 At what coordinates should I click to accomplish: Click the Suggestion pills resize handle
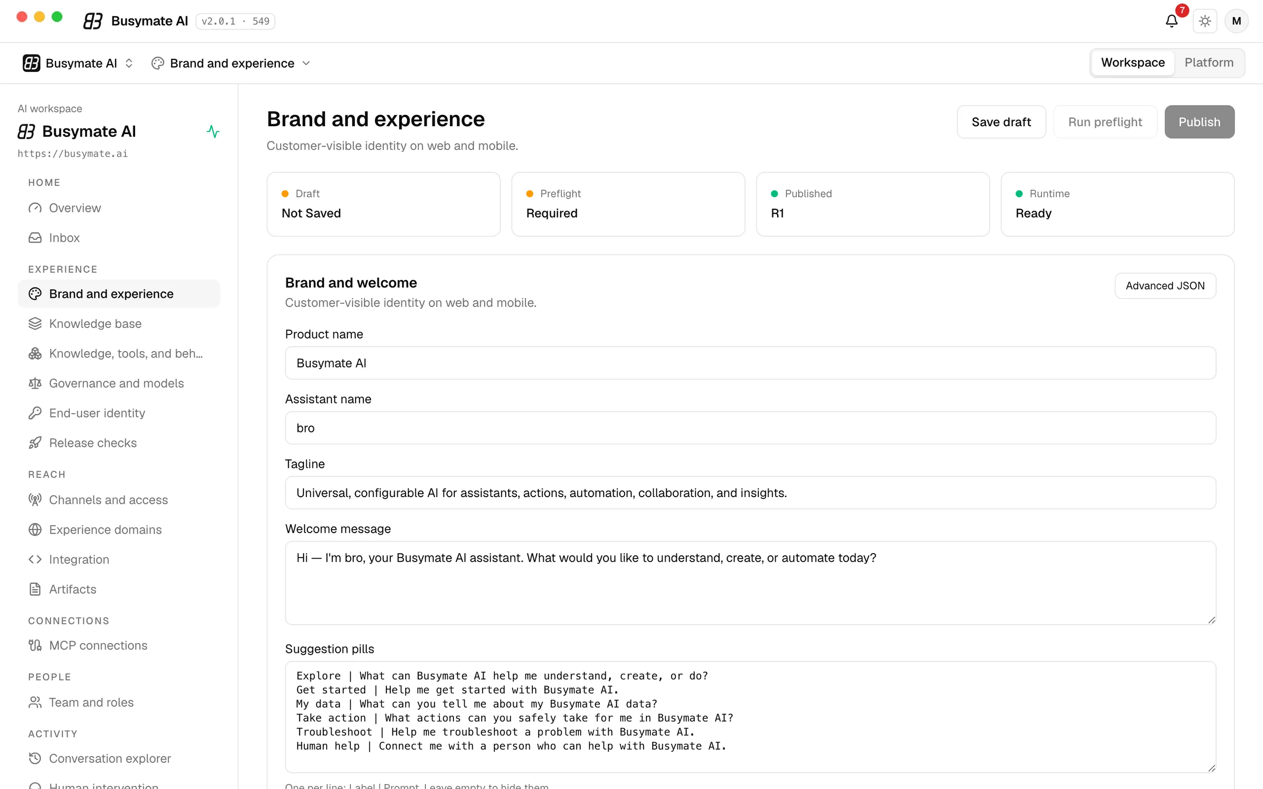tap(1211, 768)
